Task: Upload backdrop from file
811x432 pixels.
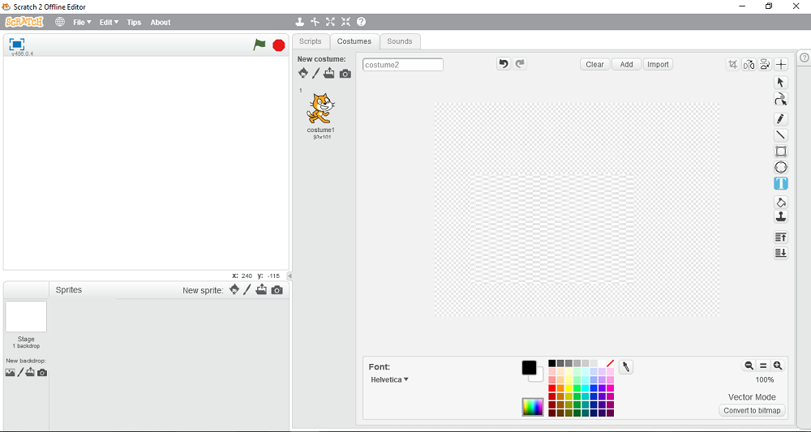Action: (31, 372)
